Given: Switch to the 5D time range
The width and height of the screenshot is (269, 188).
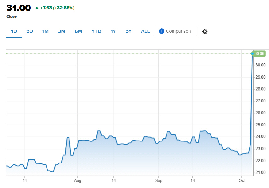Looking at the screenshot, I should 30,31.
